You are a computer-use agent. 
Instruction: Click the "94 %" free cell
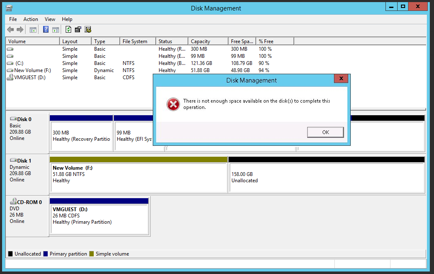pyautogui.click(x=264, y=70)
